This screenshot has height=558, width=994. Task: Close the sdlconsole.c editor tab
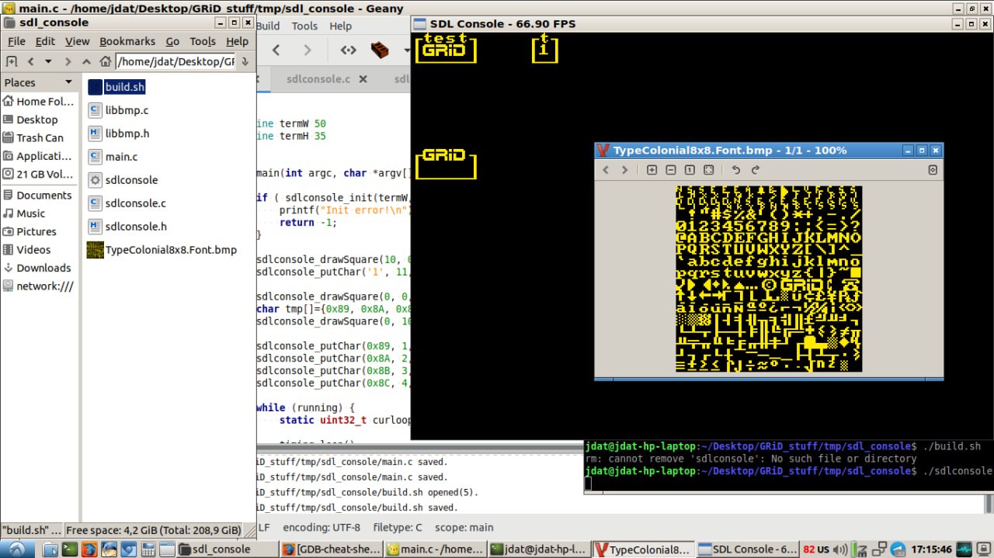pyautogui.click(x=363, y=79)
